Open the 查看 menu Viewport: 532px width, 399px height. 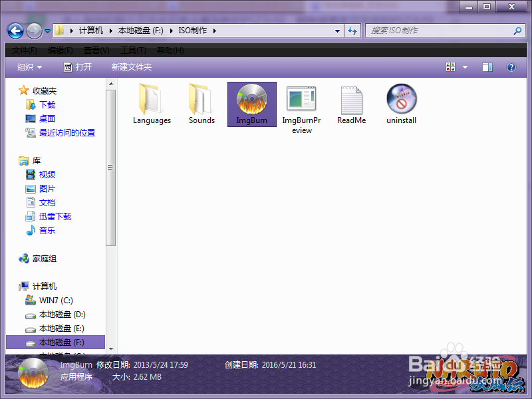(95, 50)
